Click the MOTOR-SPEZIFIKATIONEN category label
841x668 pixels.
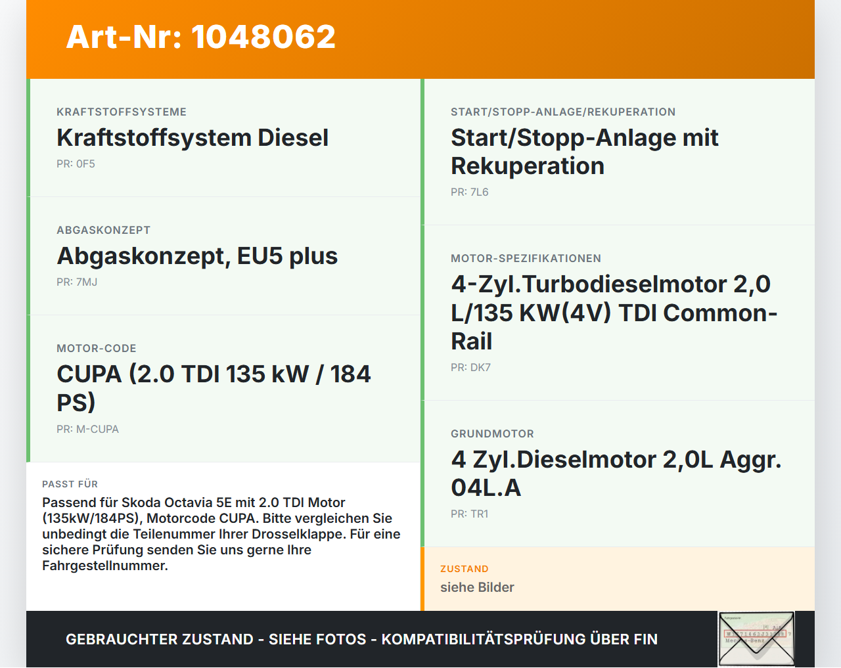(x=526, y=259)
